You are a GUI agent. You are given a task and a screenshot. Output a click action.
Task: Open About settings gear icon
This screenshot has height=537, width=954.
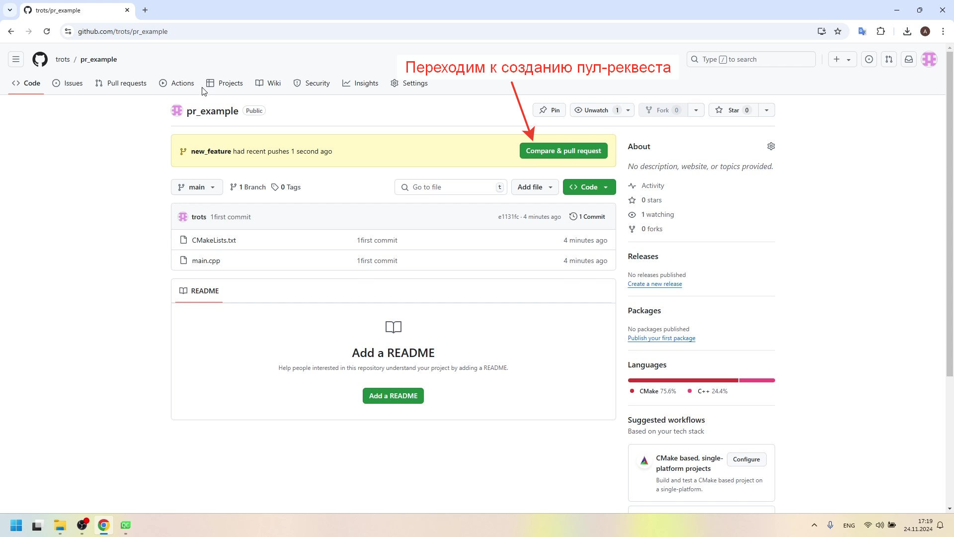[771, 146]
